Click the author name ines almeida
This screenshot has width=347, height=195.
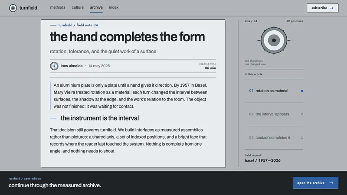[72, 66]
